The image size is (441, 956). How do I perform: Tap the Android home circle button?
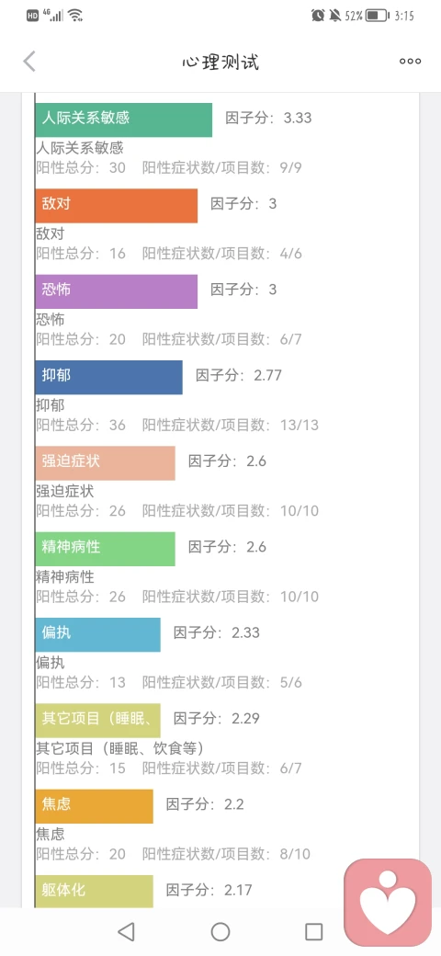[220, 931]
